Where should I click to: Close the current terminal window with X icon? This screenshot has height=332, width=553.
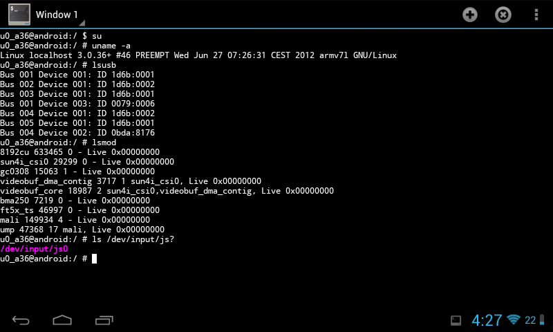coord(503,15)
